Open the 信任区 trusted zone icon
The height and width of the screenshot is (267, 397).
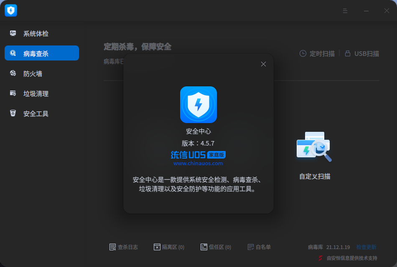(x=204, y=247)
